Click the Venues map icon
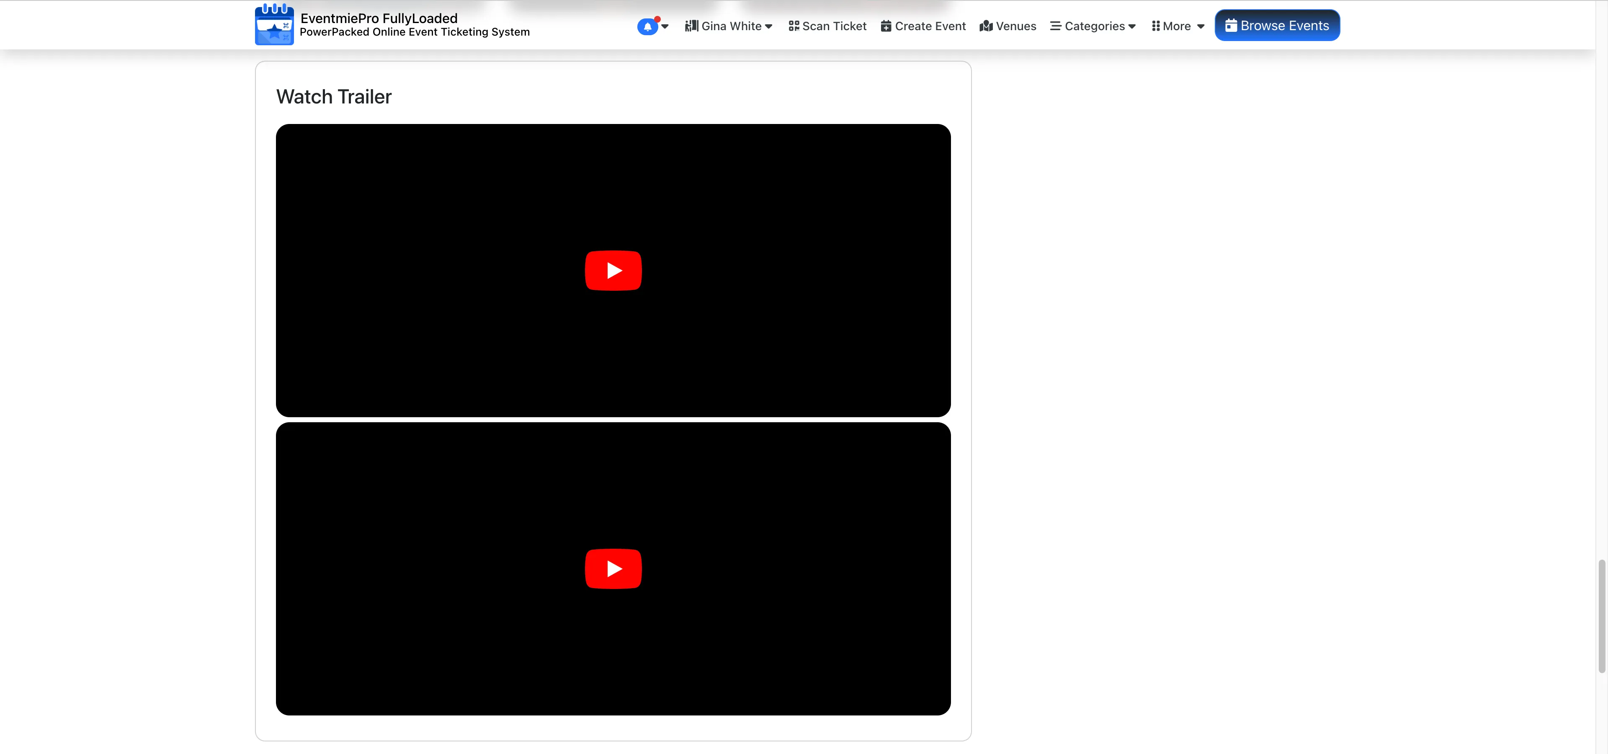Image resolution: width=1608 pixels, height=754 pixels. 986,26
